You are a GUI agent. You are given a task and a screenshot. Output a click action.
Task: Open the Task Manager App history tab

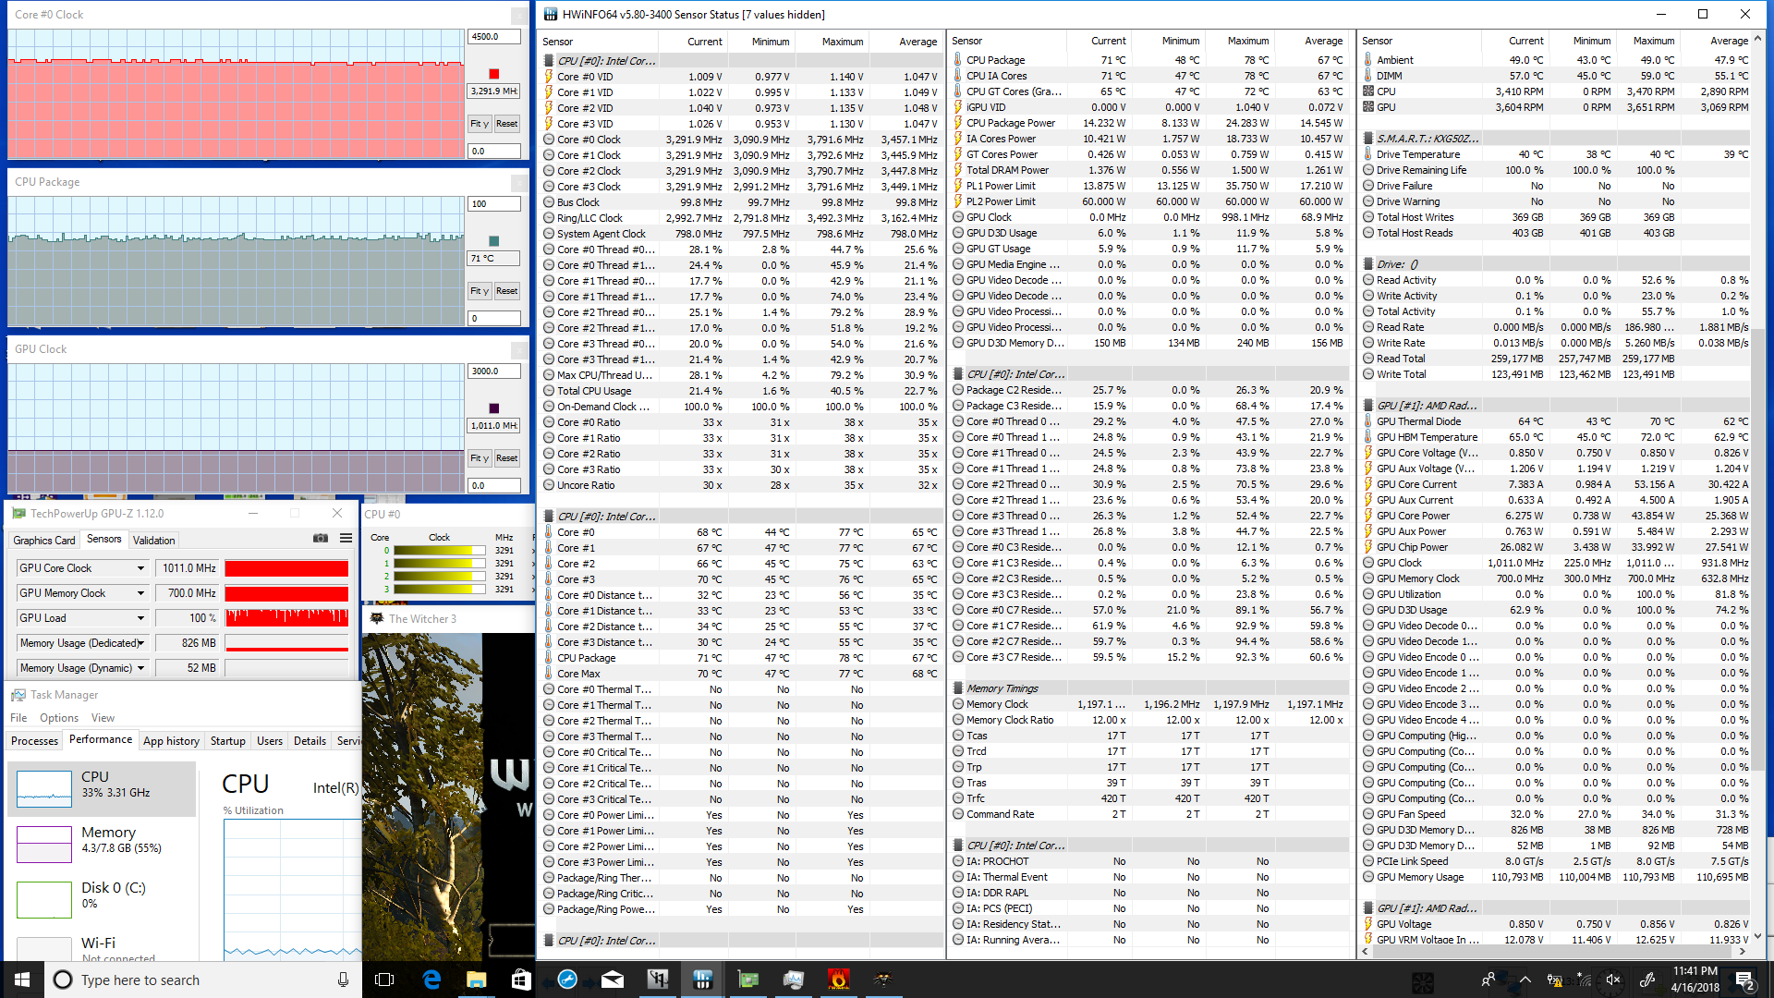pos(171,741)
